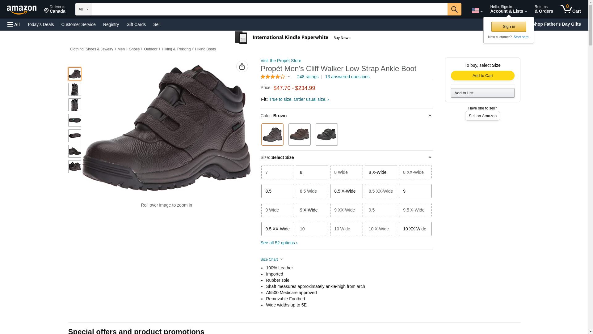
Task: Open See all 52 options link
Action: 279,243
